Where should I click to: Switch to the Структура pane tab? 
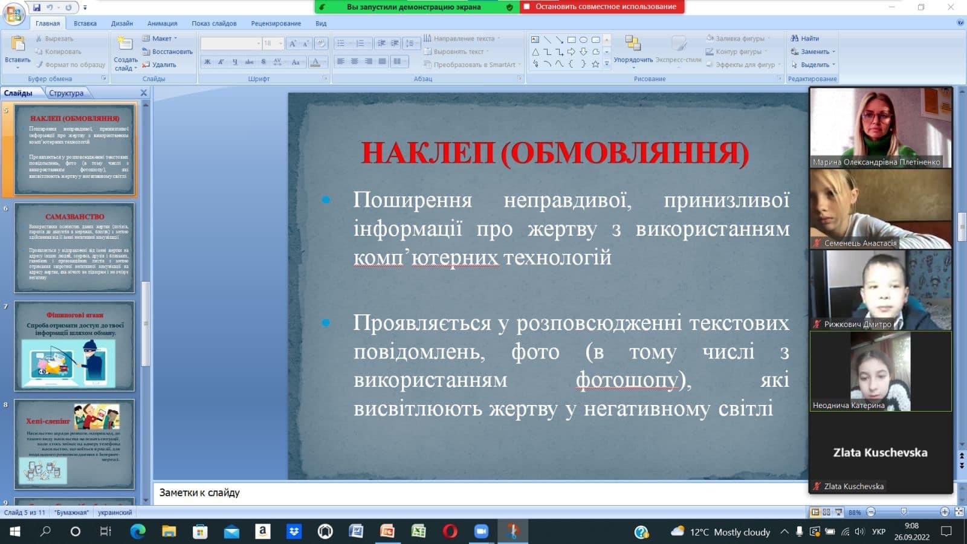(x=66, y=93)
